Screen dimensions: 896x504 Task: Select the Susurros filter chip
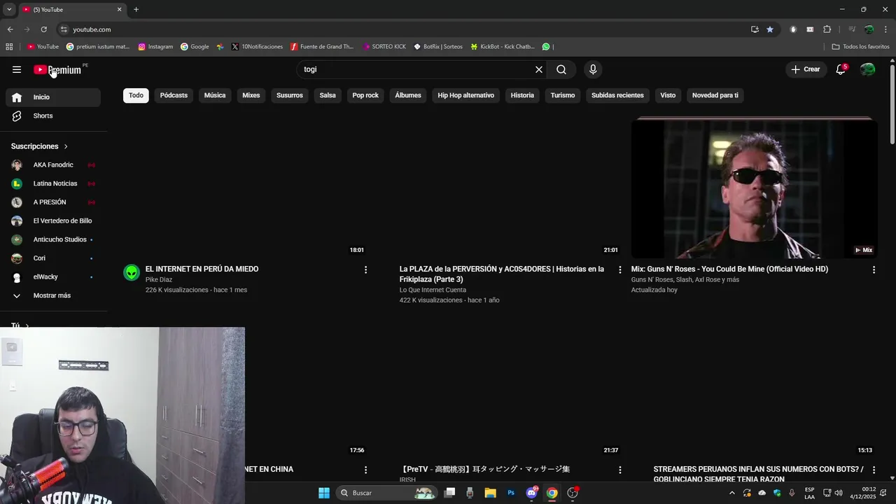pos(290,95)
